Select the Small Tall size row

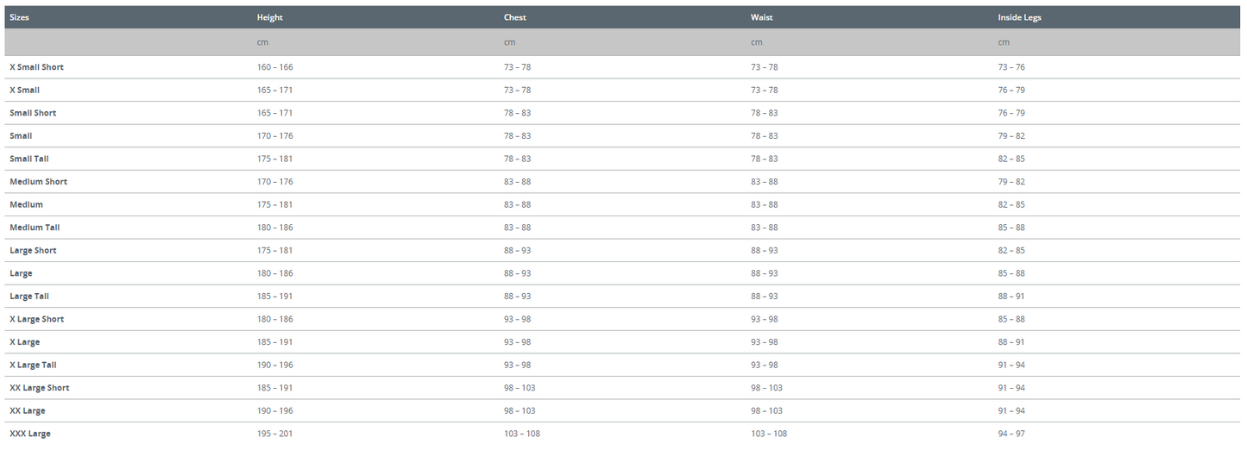coord(28,159)
